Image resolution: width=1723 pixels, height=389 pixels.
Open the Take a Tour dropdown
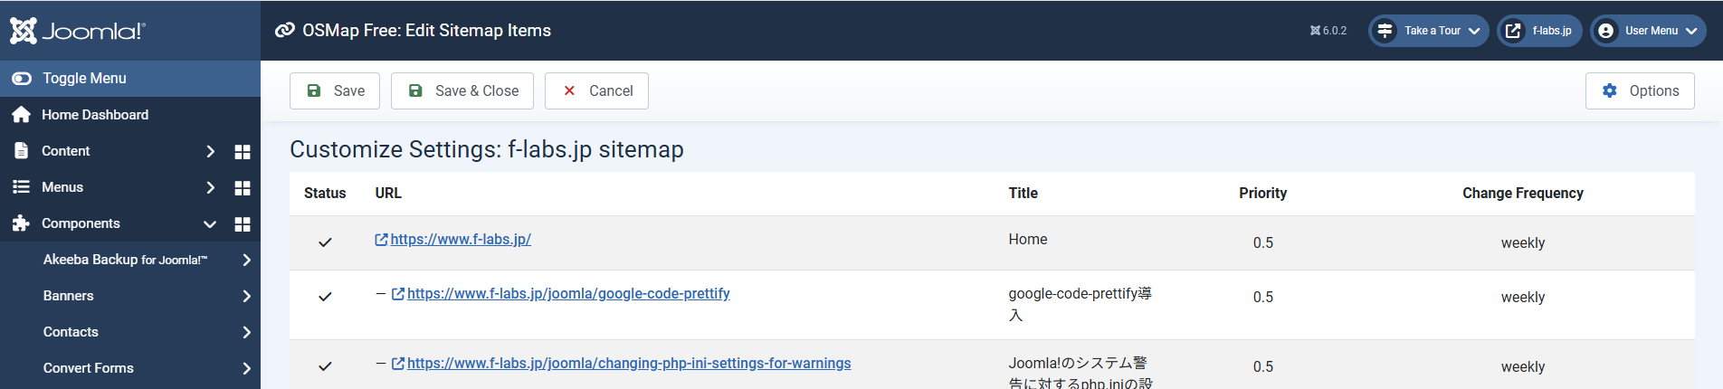pos(1428,31)
